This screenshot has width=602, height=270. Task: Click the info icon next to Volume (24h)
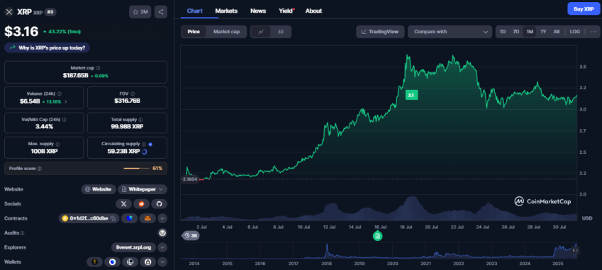coord(59,94)
